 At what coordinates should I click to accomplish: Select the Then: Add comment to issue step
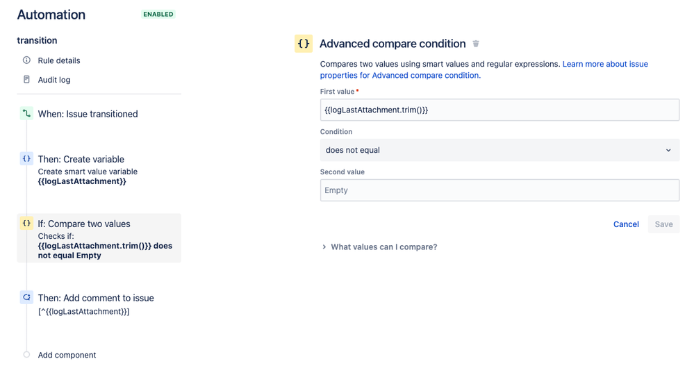(x=96, y=298)
